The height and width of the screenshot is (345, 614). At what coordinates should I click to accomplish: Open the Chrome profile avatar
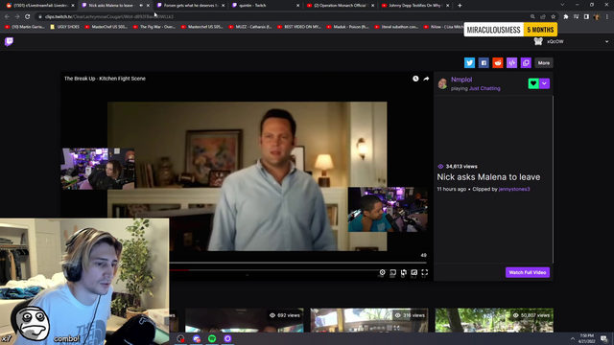pos(597,17)
